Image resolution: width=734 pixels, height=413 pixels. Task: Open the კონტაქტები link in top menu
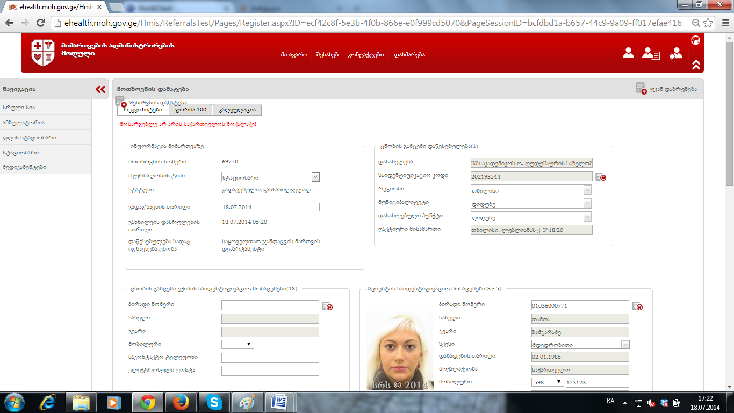tap(365, 55)
